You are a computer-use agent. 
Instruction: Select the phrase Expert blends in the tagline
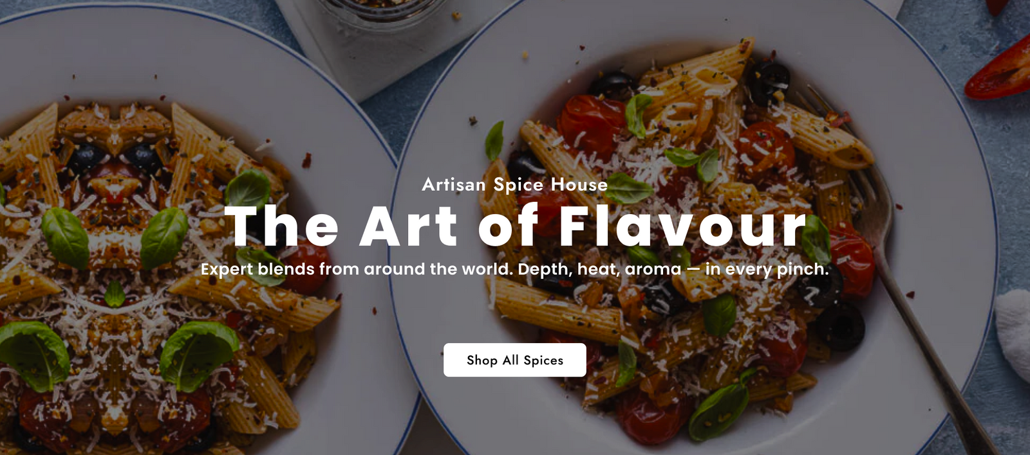[257, 269]
